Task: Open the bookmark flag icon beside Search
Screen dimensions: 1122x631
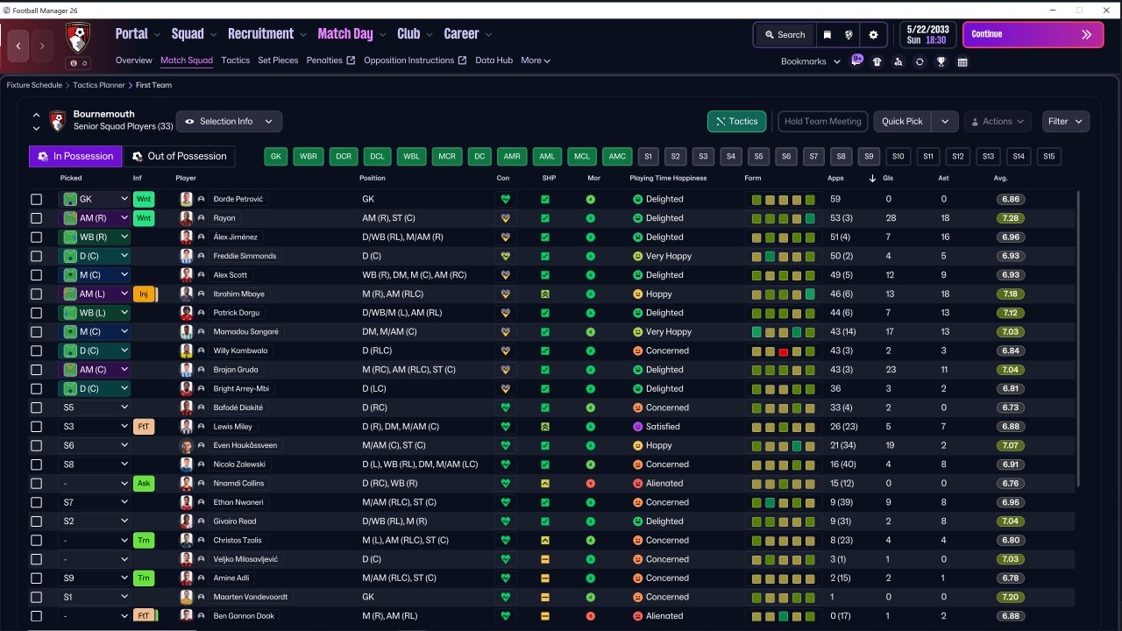Action: [827, 35]
